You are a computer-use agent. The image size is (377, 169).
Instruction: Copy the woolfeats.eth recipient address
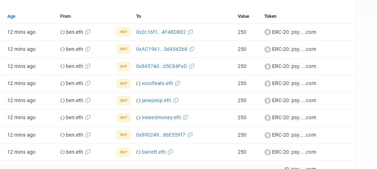coord(178,83)
